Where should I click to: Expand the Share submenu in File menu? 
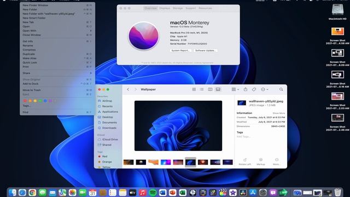click(x=57, y=73)
